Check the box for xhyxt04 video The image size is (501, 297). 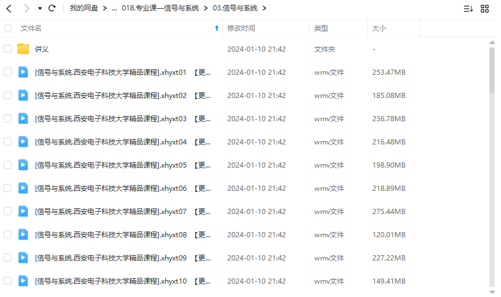[x=8, y=142]
